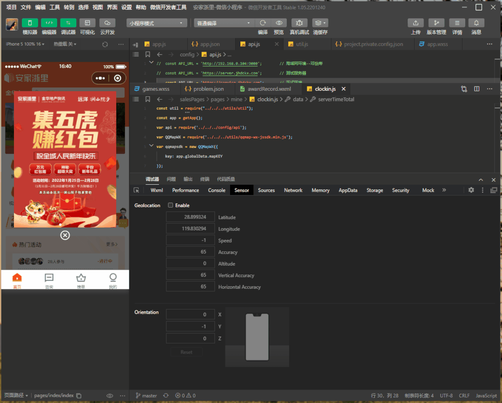Viewport: 502px width, 403px height.
Task: Close the popup ad in the simulator
Action: [x=65, y=235]
